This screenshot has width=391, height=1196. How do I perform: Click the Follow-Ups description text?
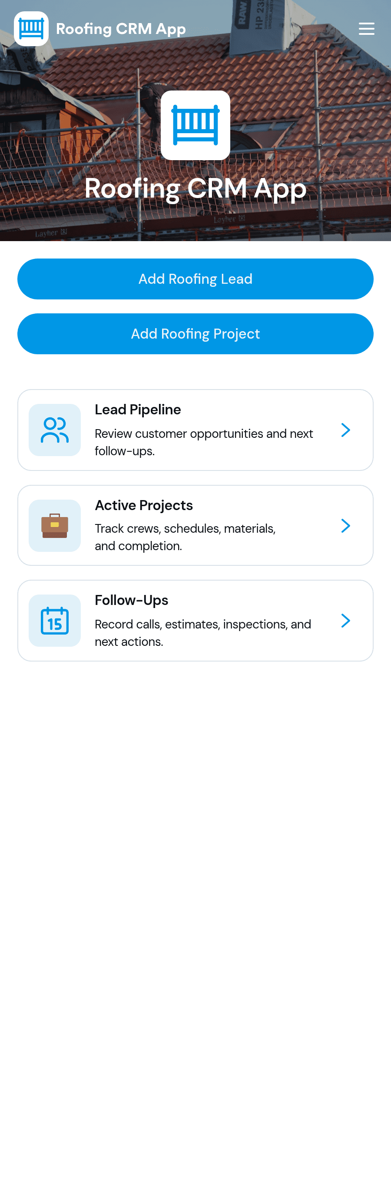coord(203,633)
